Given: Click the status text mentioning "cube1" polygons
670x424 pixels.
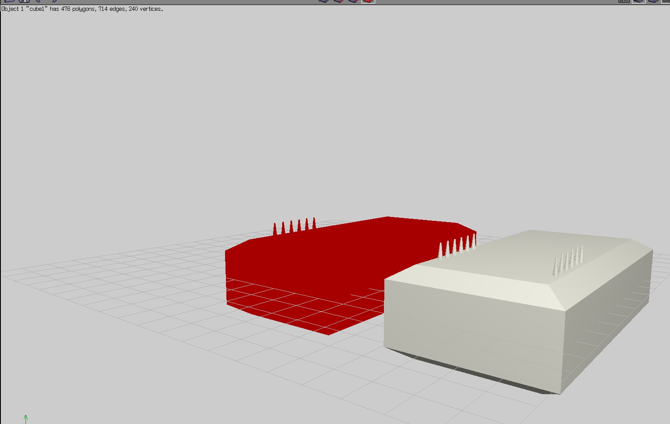Looking at the screenshot, I should [x=82, y=9].
